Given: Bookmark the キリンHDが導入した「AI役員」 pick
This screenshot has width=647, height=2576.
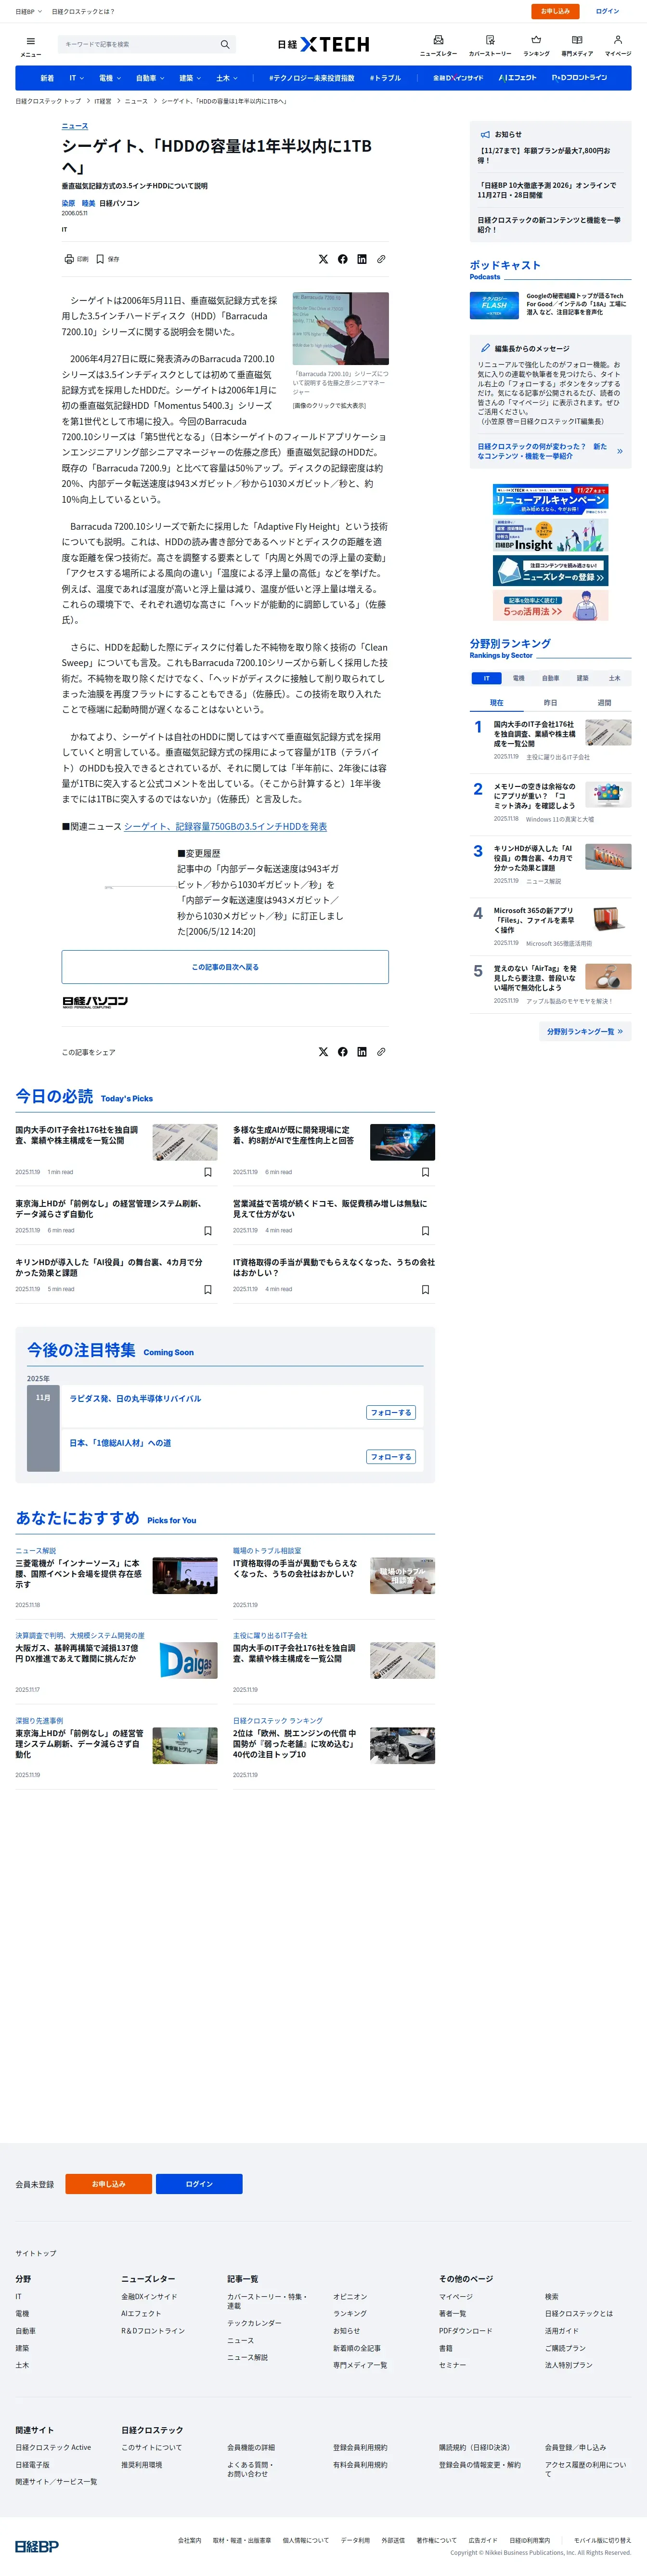Looking at the screenshot, I should 208,1290.
